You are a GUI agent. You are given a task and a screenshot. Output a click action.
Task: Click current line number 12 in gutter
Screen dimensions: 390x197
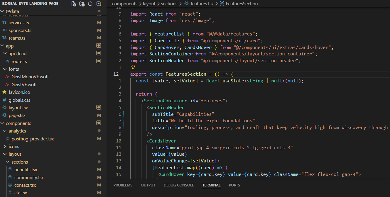[116, 74]
